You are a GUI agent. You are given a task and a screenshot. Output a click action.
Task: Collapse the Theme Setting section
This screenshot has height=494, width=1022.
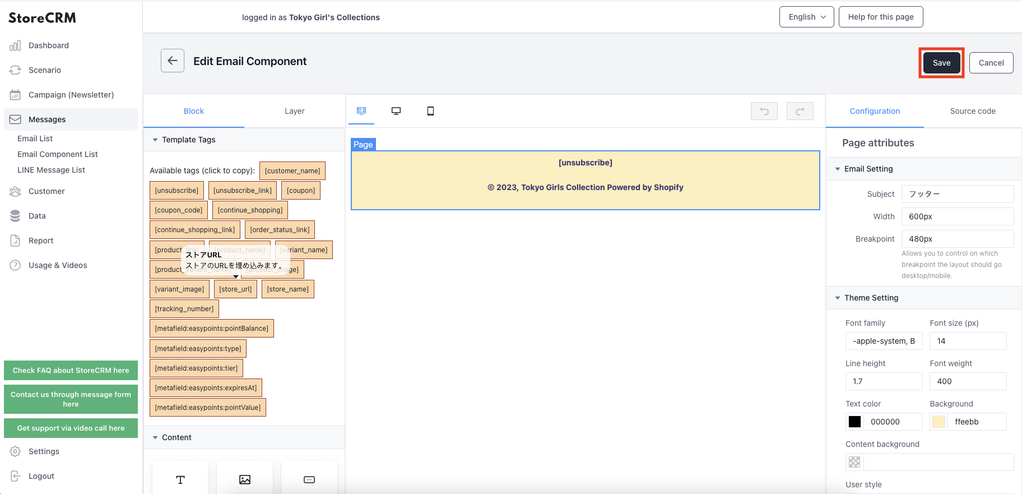click(x=838, y=298)
